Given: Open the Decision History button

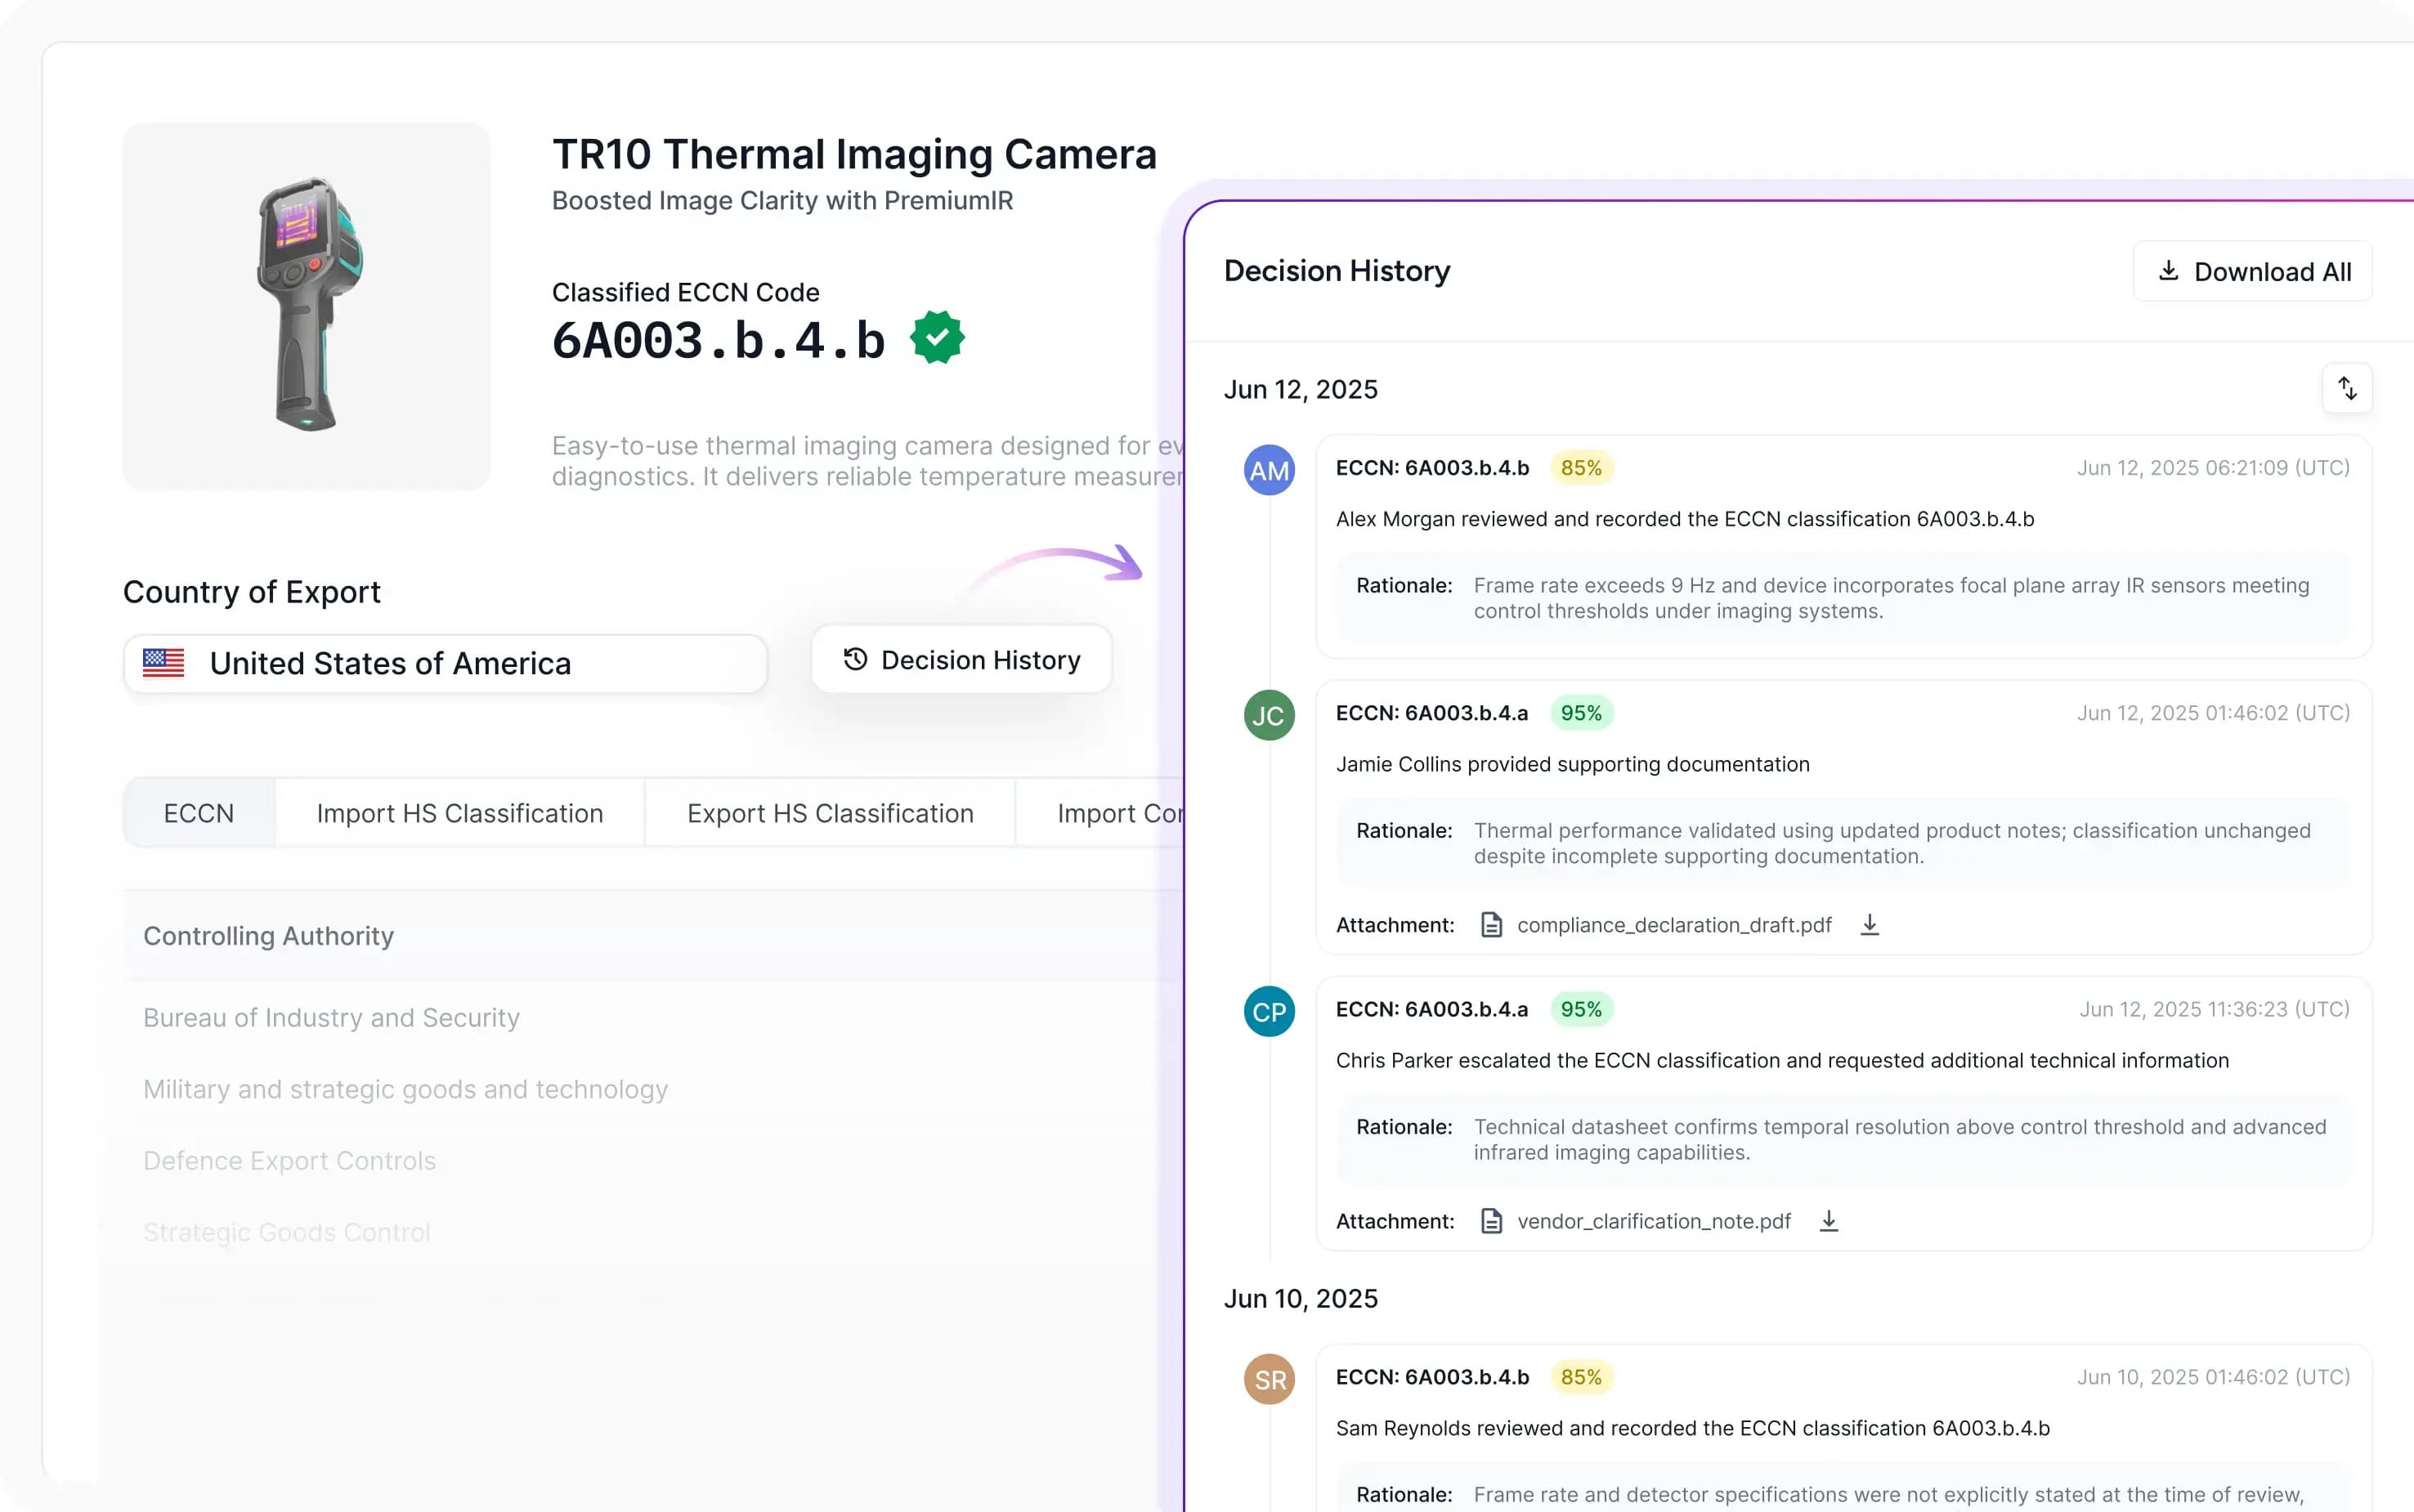Looking at the screenshot, I should [961, 660].
